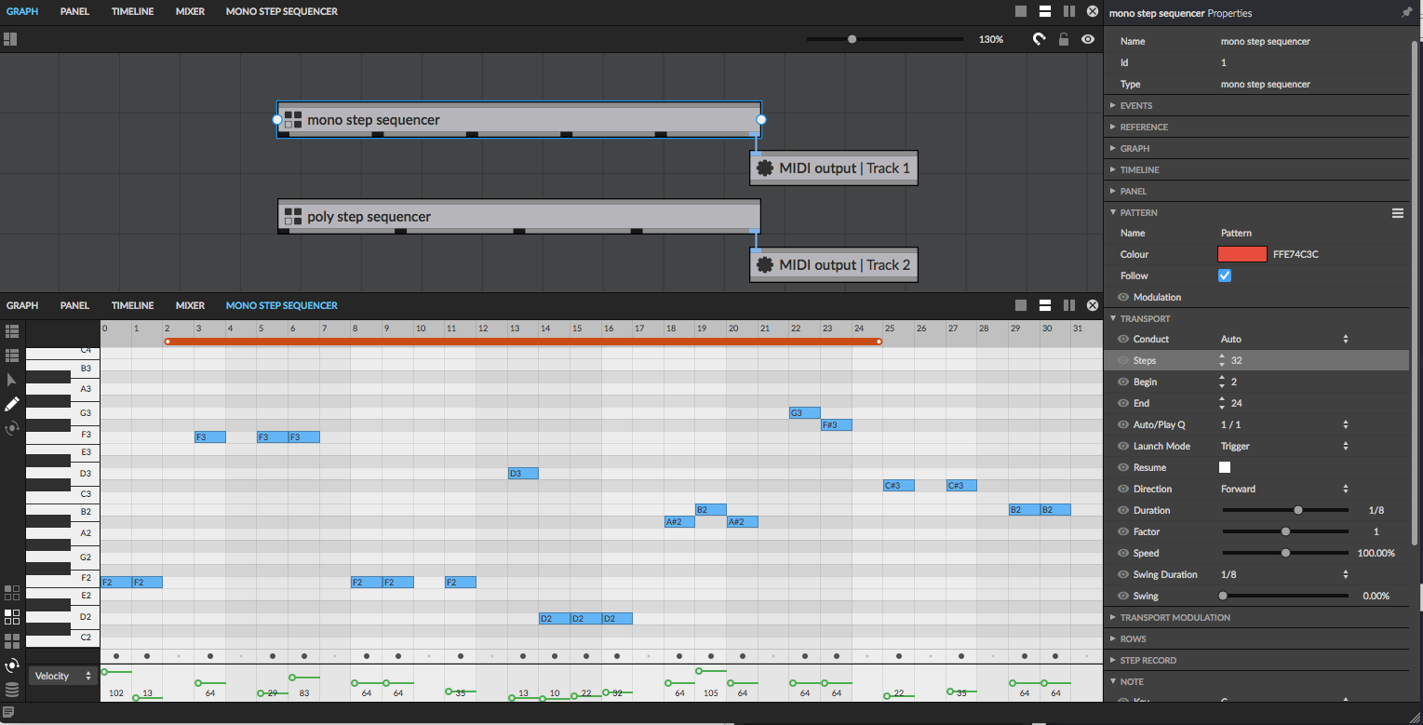Image resolution: width=1423 pixels, height=725 pixels.
Task: Click the grid icon on the mono step sequencer node
Action: 293,119
